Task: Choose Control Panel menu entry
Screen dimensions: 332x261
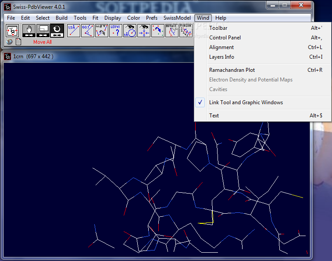Action: 263,38
